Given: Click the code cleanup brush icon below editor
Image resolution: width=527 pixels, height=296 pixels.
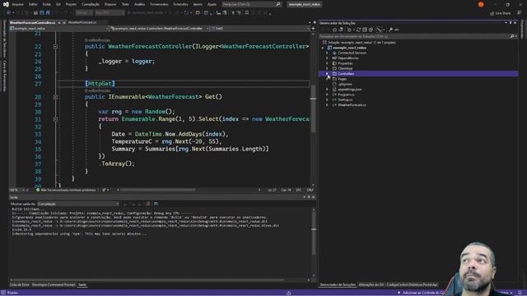Looking at the screenshot, I should pyautogui.click(x=105, y=190).
